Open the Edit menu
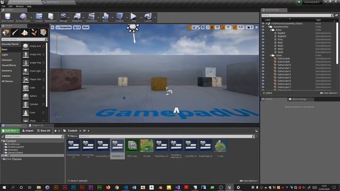 pos(11,6)
